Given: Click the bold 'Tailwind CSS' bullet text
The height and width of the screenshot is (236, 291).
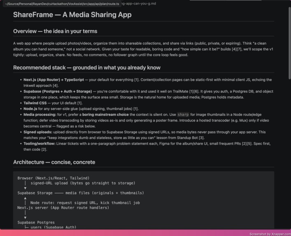Looking at the screenshot, I should point(35,103).
